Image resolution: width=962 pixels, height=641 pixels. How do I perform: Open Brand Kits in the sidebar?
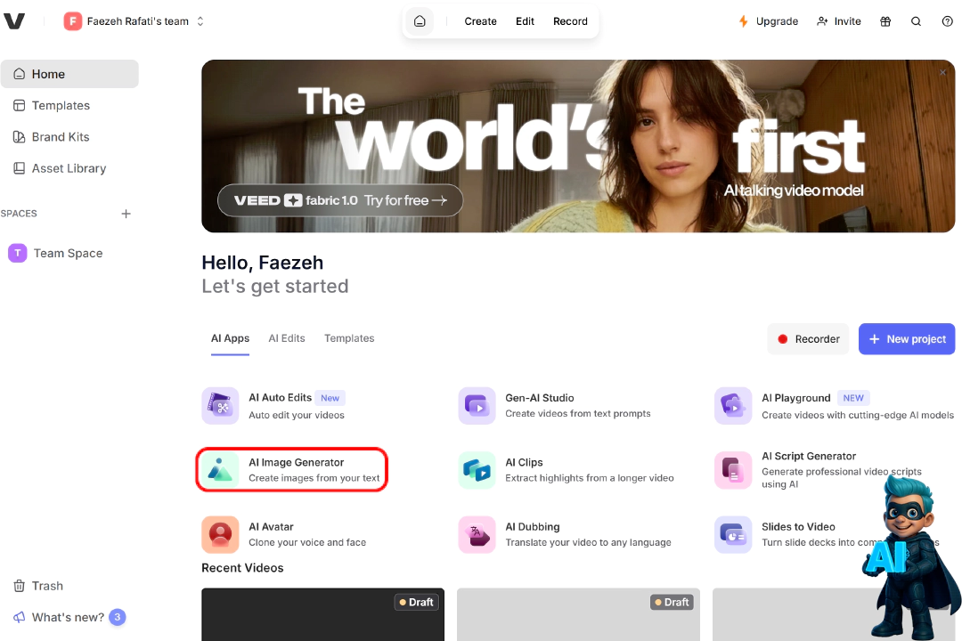(x=61, y=137)
